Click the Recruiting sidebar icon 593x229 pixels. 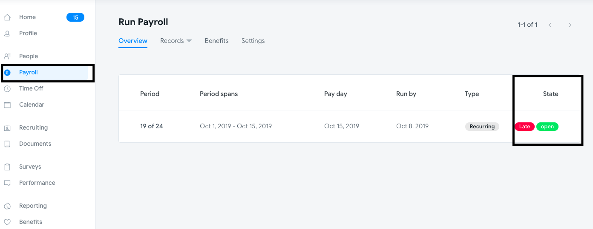pos(7,128)
